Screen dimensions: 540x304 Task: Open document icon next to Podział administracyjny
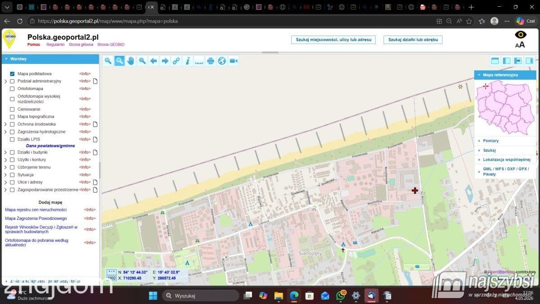(x=95, y=81)
